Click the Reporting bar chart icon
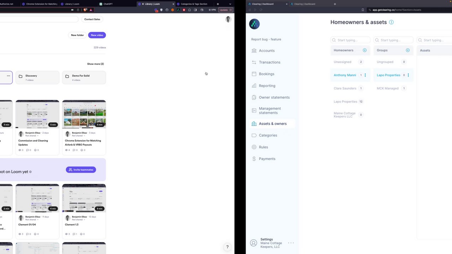 254,86
